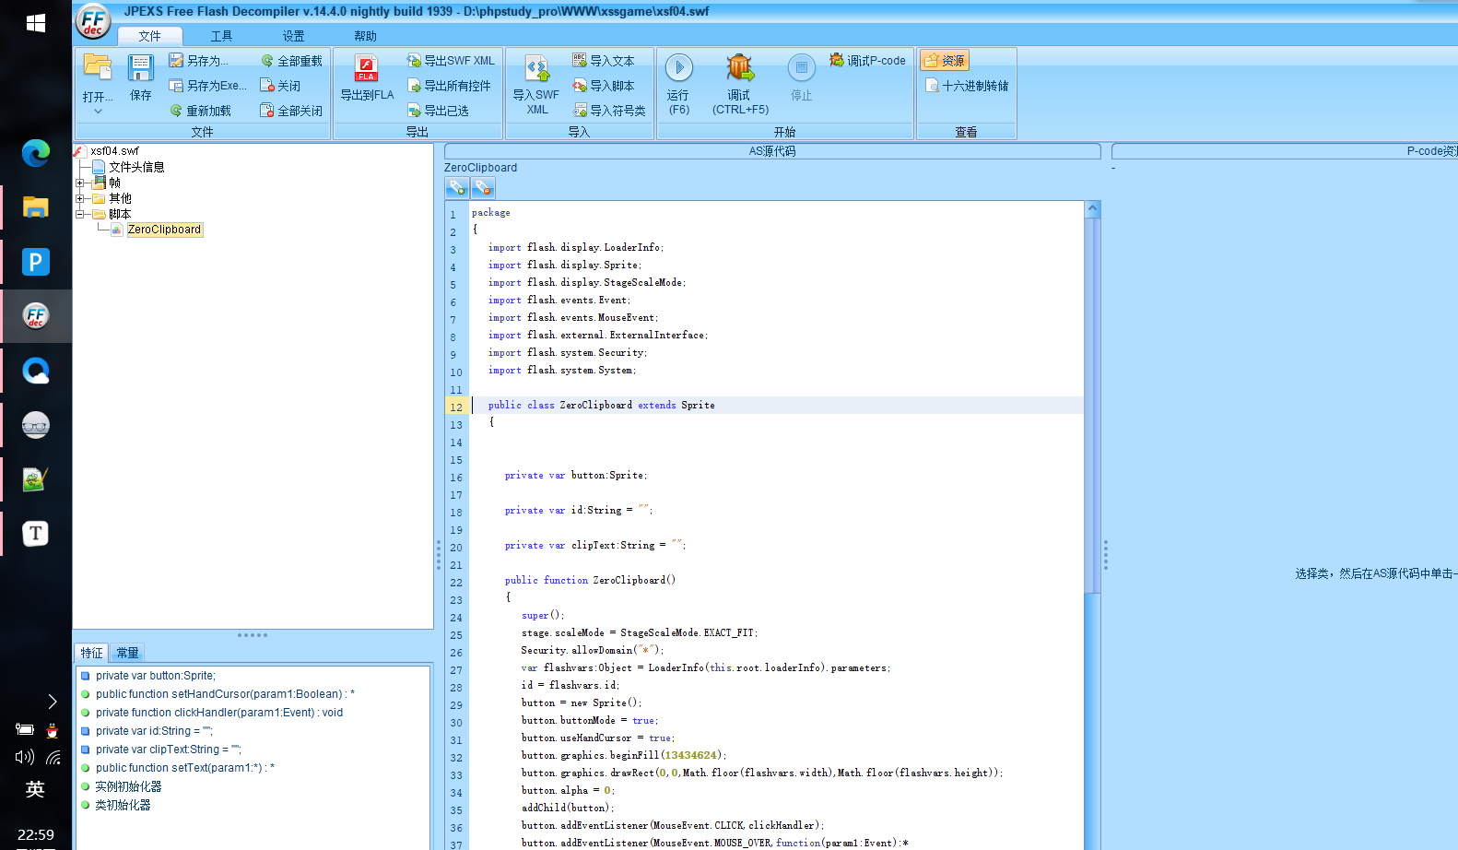Click the AS源代码 panel header

pos(772,151)
